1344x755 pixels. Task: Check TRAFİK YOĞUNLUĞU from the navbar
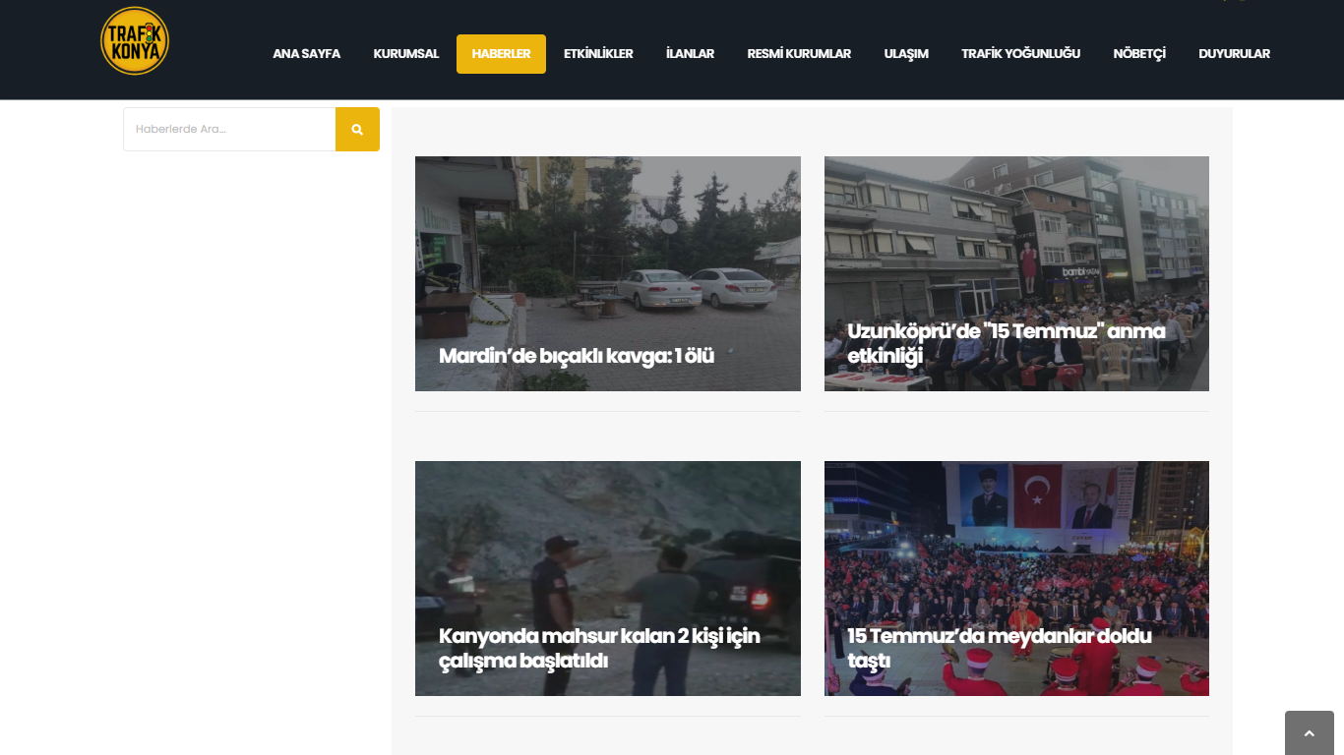1020,54
